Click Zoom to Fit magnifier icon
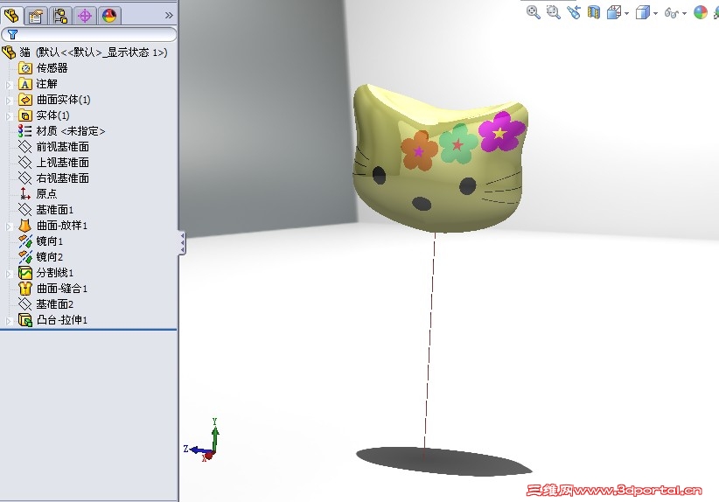Viewport: 719px width, 502px height. (x=533, y=12)
